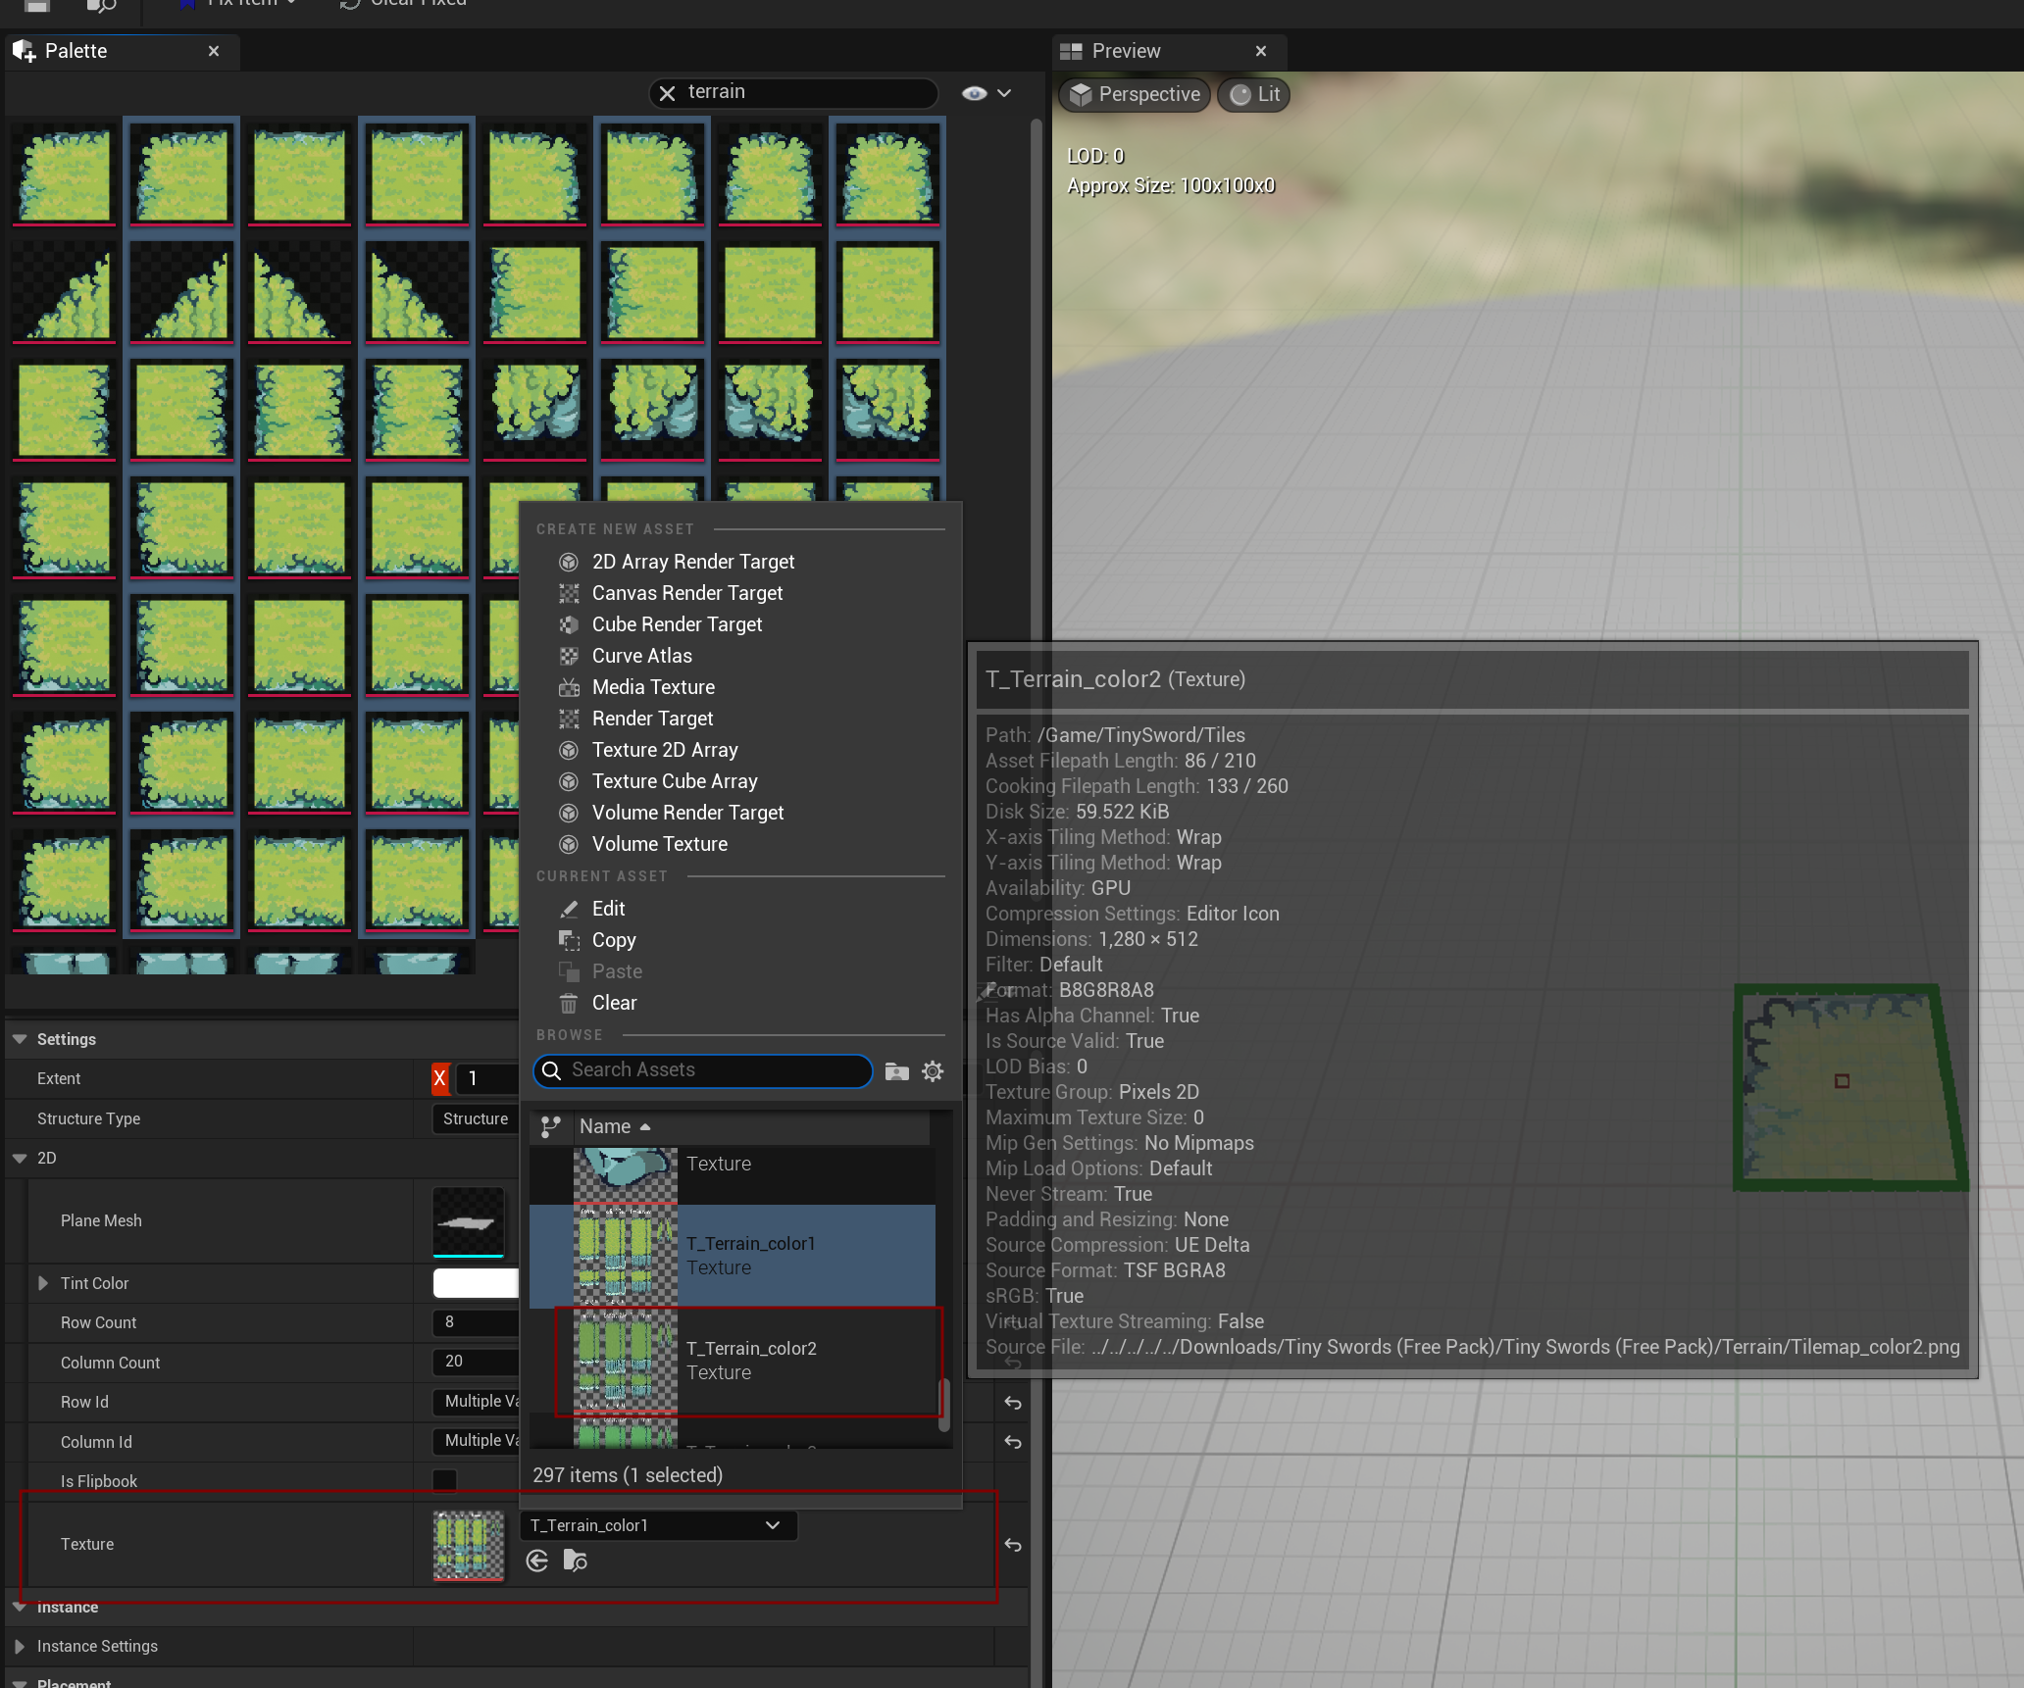This screenshot has height=1688, width=2024.
Task: Reset Texture property to default arrow
Action: tap(1013, 1545)
